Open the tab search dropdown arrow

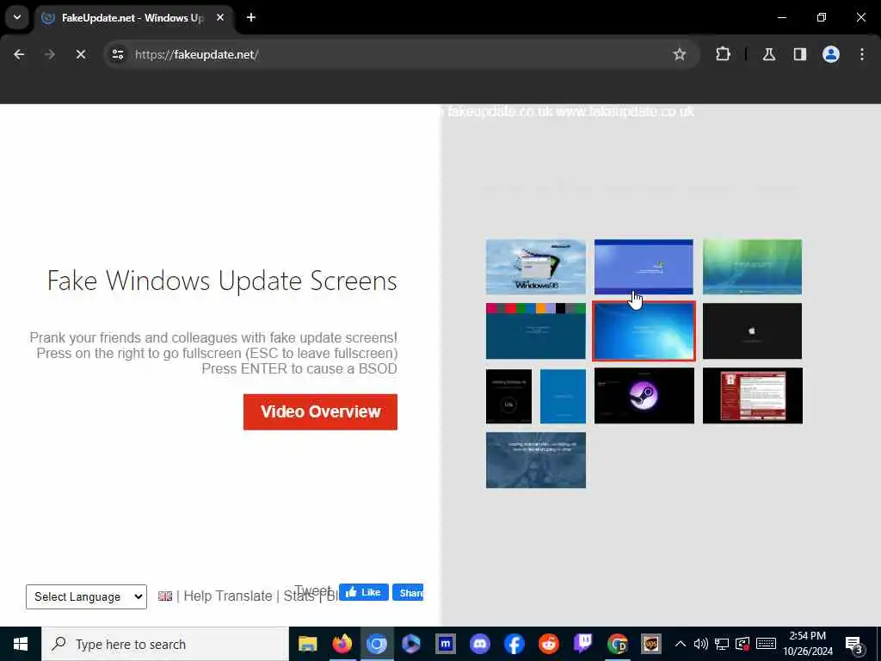(x=17, y=17)
